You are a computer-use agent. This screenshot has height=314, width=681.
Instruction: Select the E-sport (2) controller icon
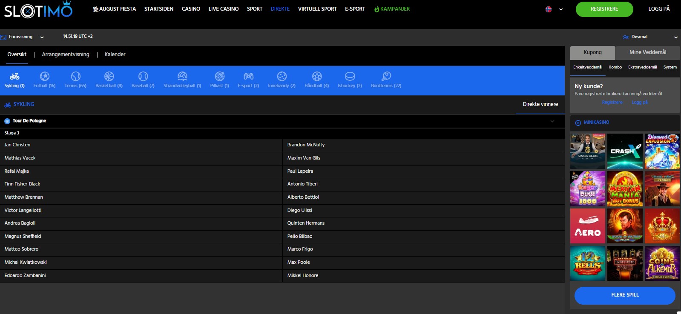click(248, 80)
